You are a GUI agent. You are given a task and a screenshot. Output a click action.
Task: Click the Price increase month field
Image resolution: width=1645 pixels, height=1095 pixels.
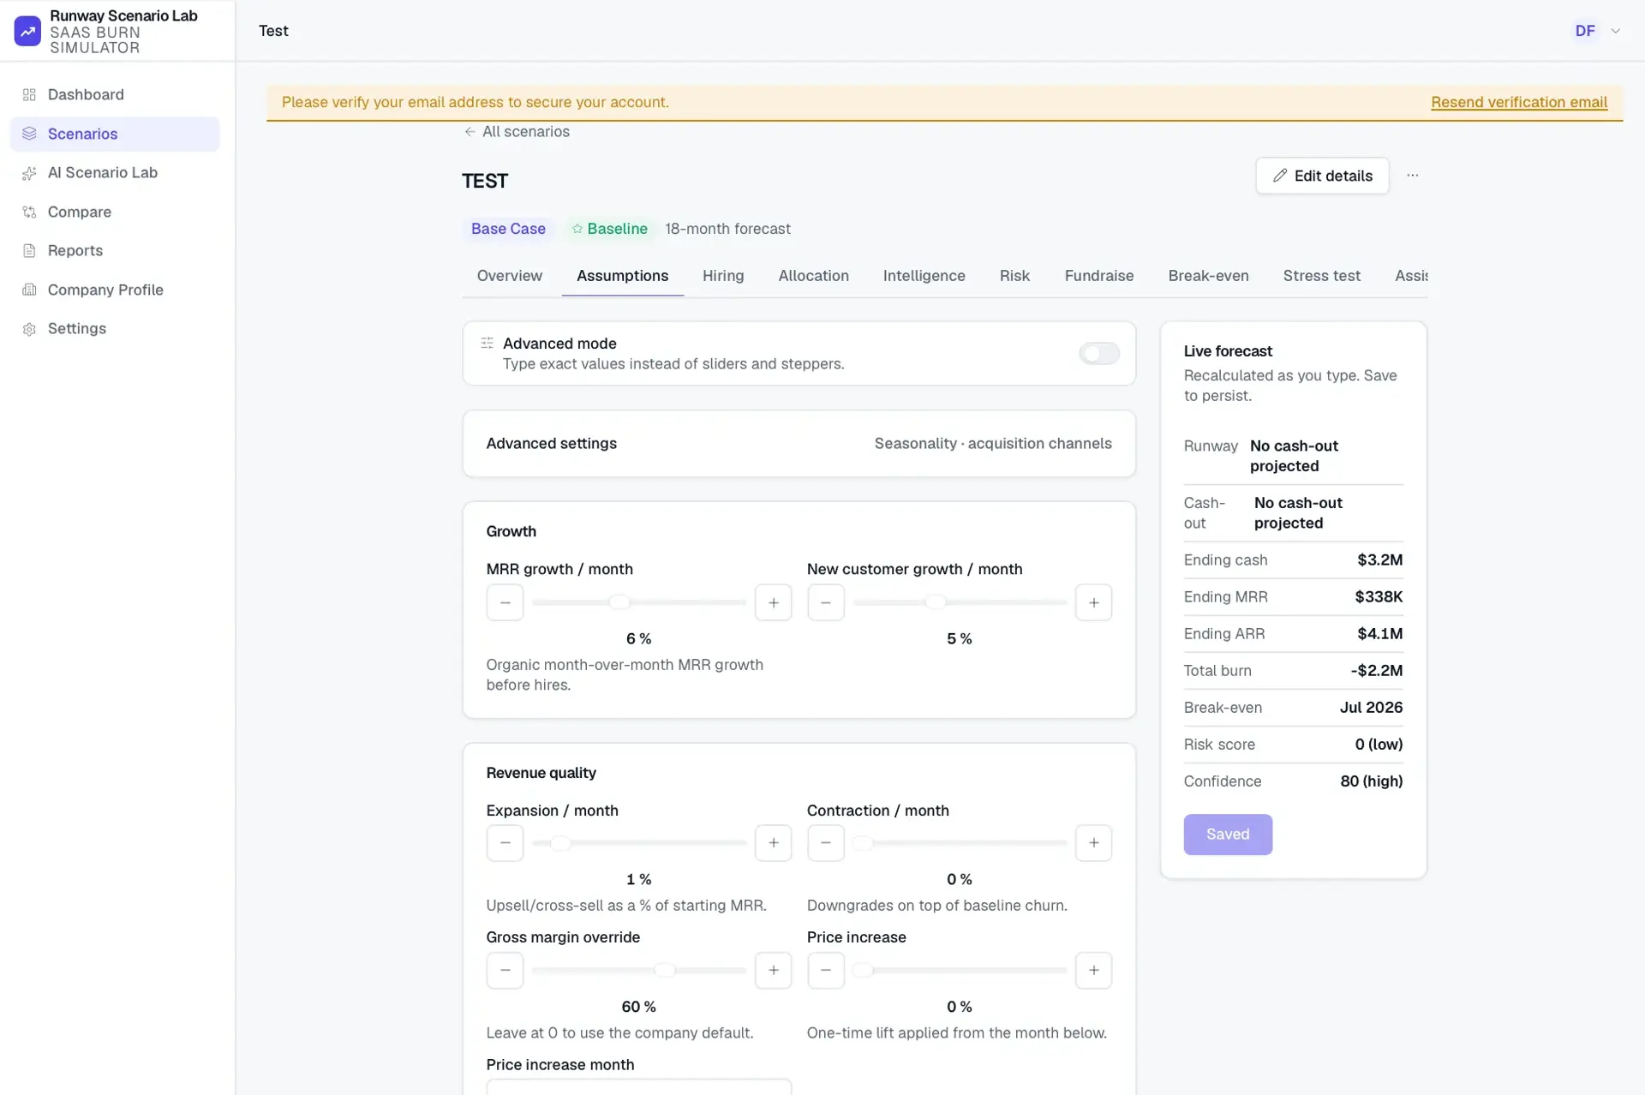[638, 1087]
